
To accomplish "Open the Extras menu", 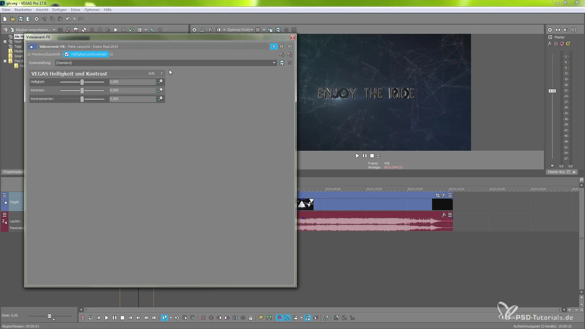I will (x=76, y=10).
